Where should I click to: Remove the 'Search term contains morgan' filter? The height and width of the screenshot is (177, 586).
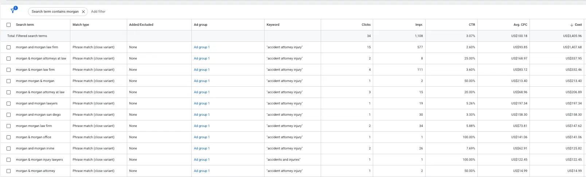click(x=83, y=12)
